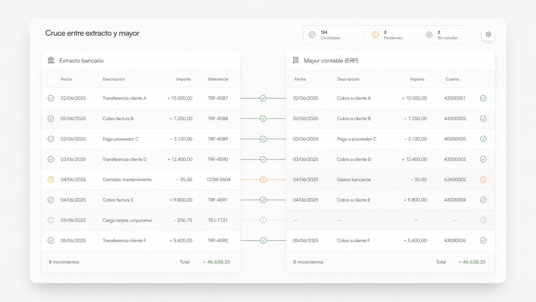The width and height of the screenshot is (536, 302).
Task: Click ledger status check for account 43000004
Action: [483, 200]
